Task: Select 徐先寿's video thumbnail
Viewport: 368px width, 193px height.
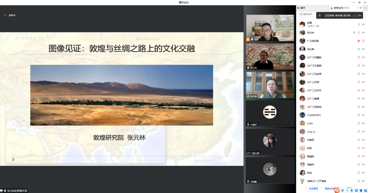Action: 264,85
